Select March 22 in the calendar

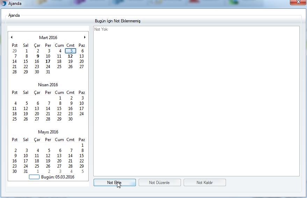click(25, 67)
